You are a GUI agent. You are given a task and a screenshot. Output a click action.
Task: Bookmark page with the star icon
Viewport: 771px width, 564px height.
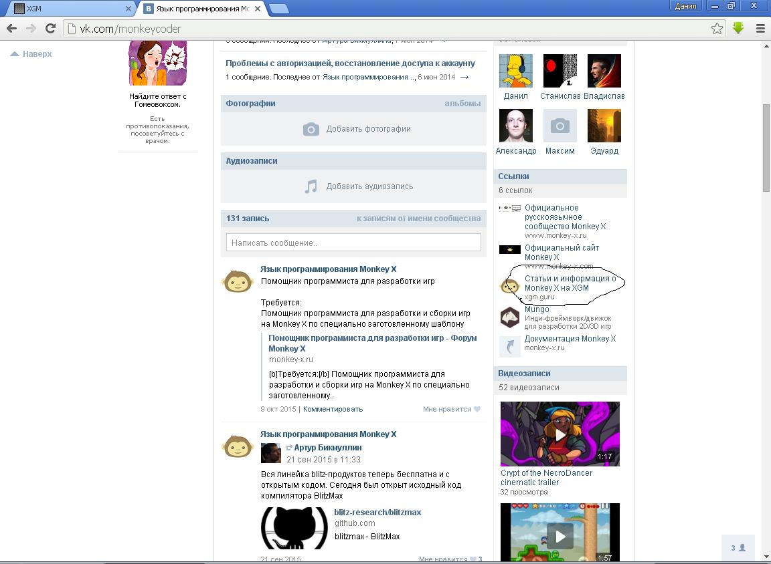coord(717,29)
